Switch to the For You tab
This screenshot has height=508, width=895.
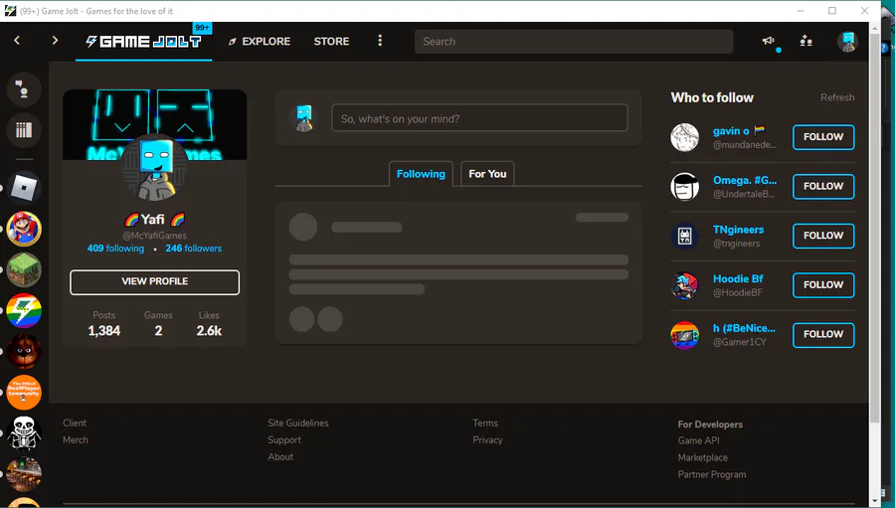click(487, 174)
